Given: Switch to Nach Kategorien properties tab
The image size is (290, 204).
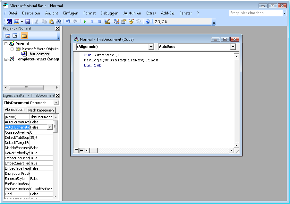Looking at the screenshot, I should click(x=41, y=110).
